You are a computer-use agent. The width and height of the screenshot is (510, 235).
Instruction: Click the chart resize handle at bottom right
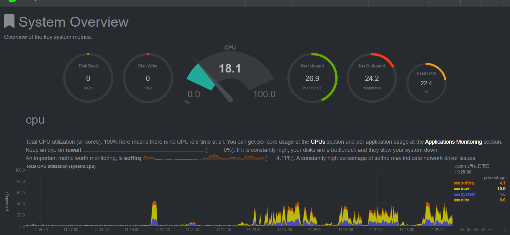(x=505, y=230)
